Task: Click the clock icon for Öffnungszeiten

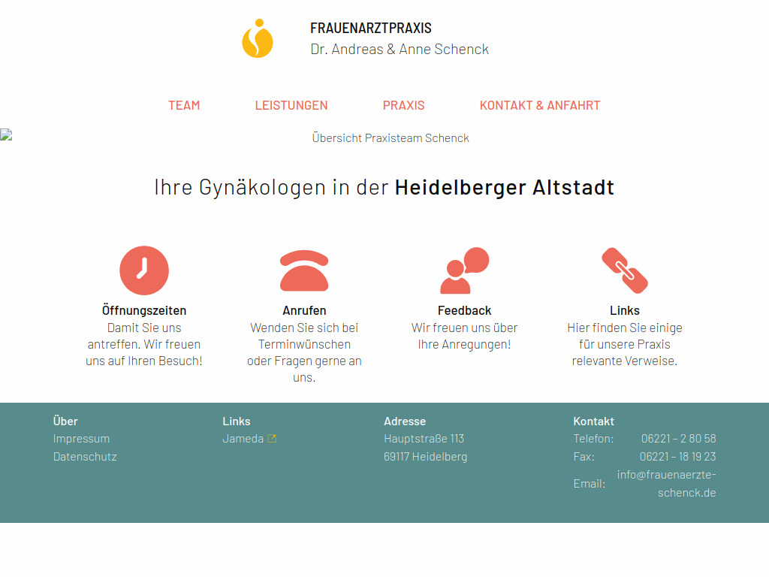Action: pos(144,270)
